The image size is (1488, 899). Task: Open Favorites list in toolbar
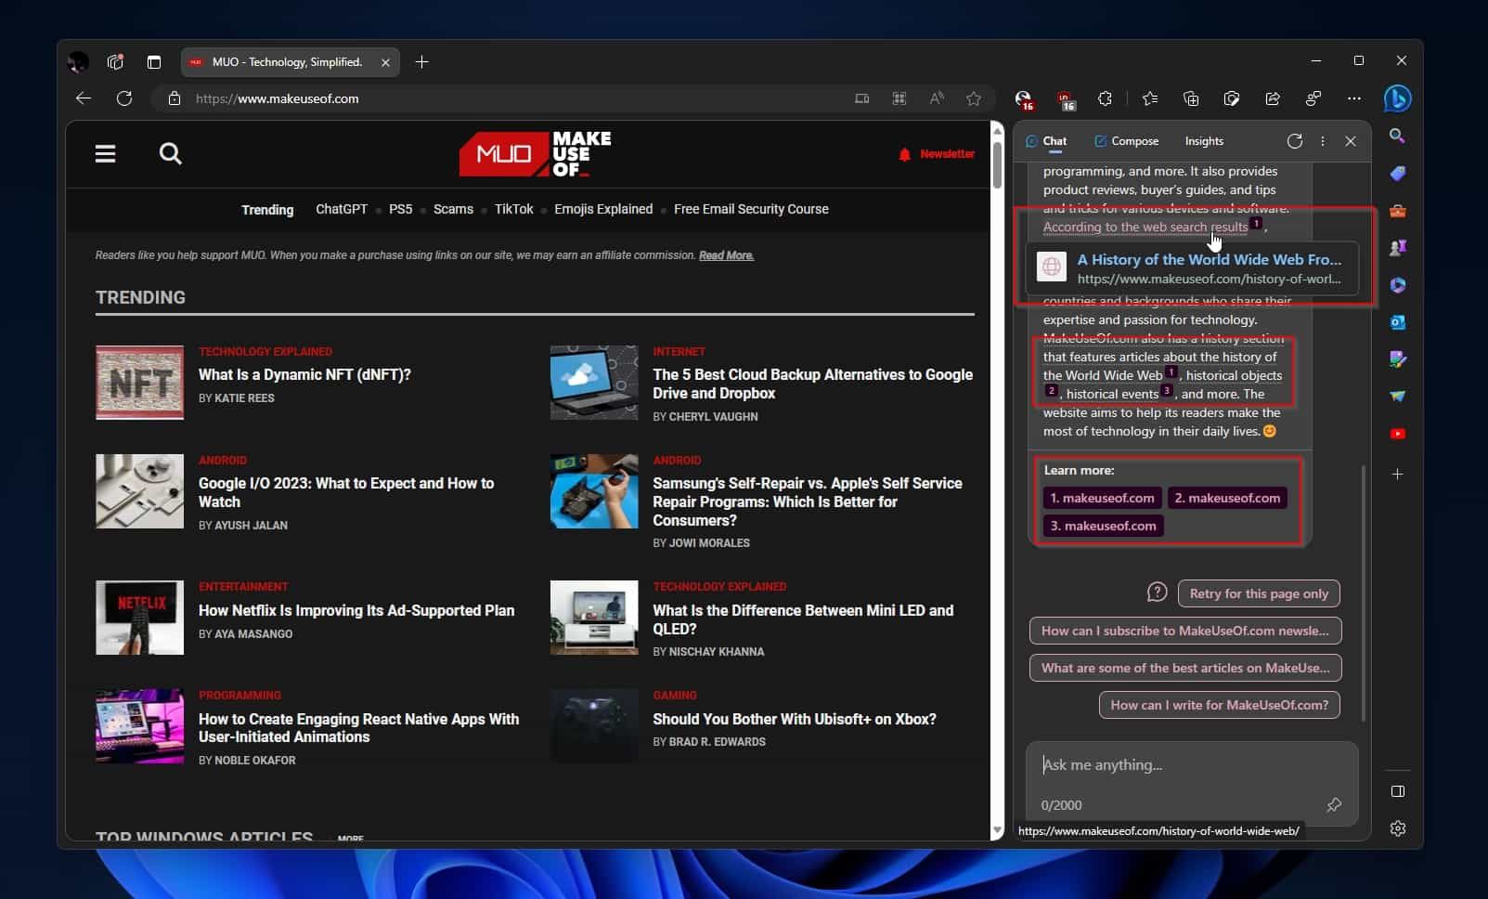[1150, 98]
